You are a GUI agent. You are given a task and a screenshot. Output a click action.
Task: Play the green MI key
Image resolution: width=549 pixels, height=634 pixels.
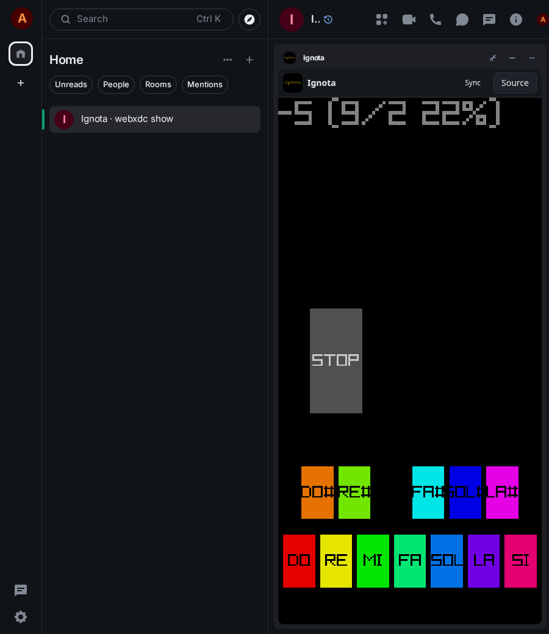point(373,561)
